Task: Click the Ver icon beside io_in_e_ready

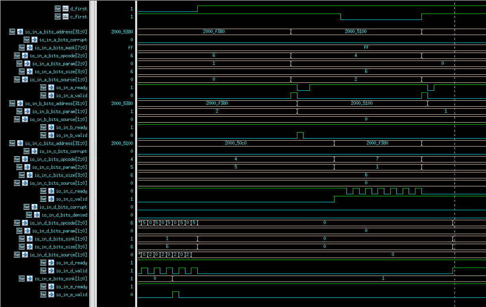Action: click(43, 286)
